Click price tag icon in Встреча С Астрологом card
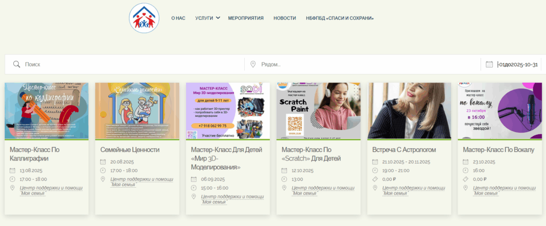The height and width of the screenshot is (226, 546). click(x=375, y=179)
